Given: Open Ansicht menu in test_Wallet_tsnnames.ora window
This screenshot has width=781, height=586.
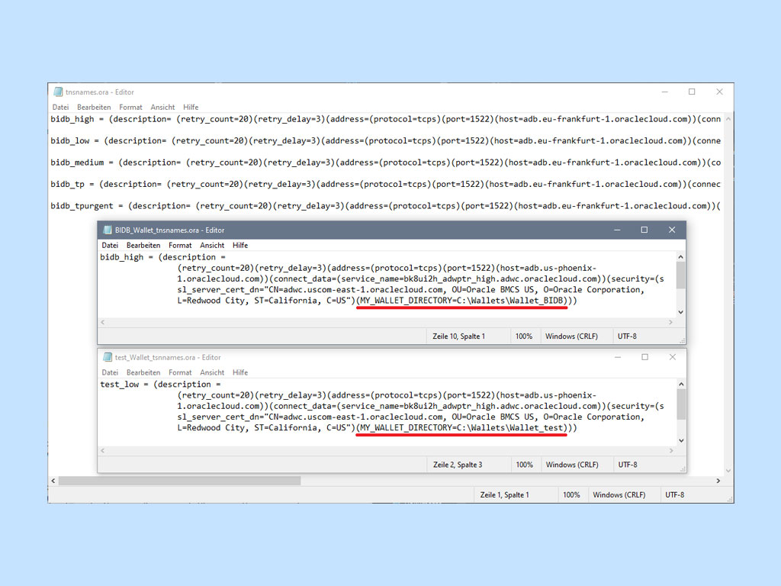Looking at the screenshot, I should 212,372.
